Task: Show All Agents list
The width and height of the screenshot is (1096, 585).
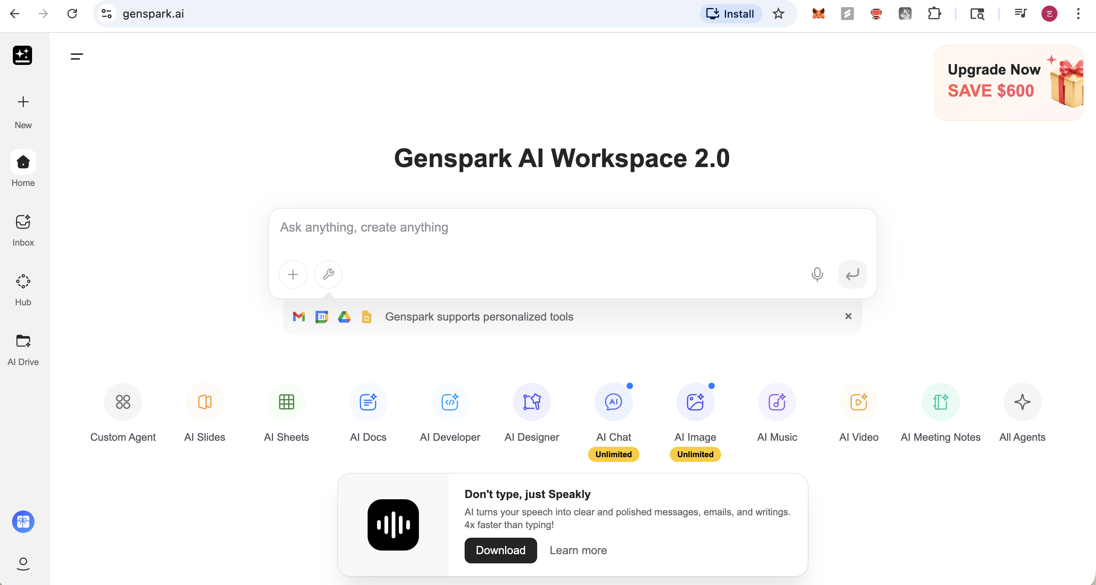Action: (1022, 402)
